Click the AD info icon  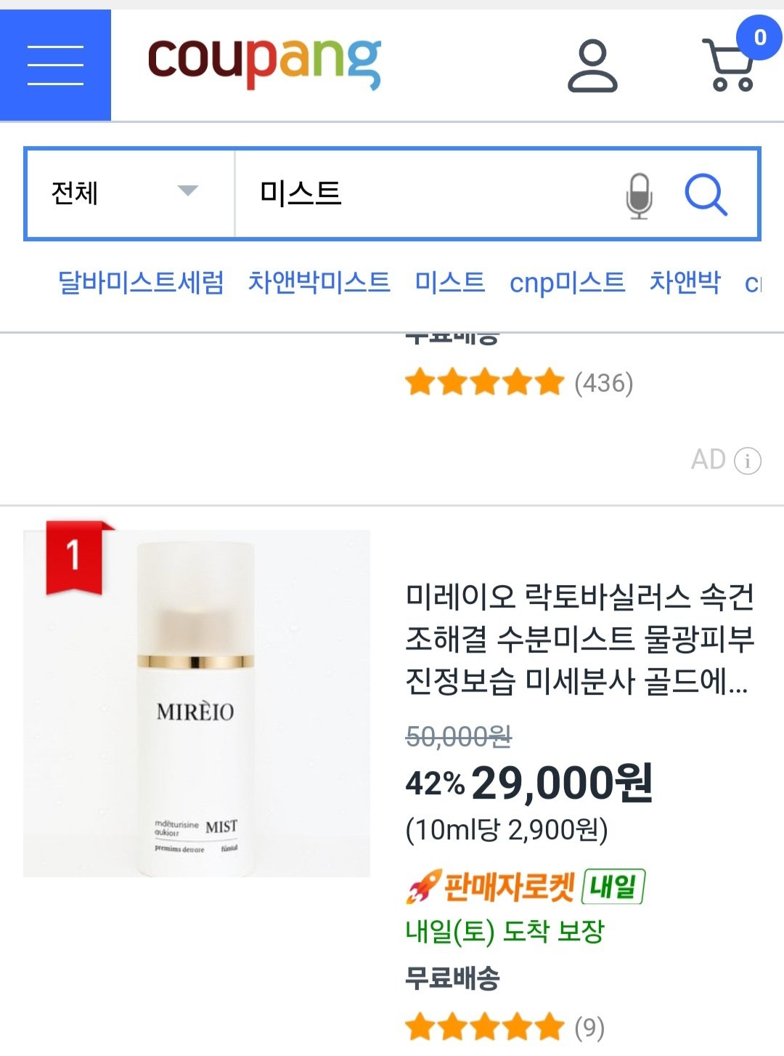pos(747,460)
